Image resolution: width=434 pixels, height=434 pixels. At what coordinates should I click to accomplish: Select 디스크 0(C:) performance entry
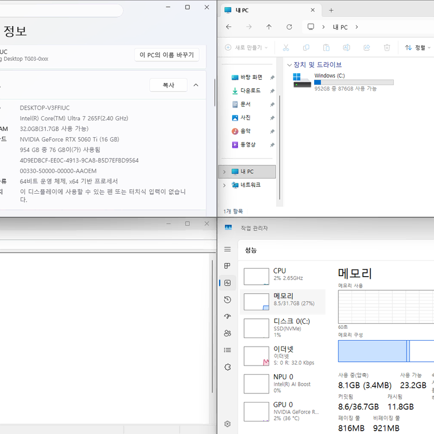[x=283, y=328]
